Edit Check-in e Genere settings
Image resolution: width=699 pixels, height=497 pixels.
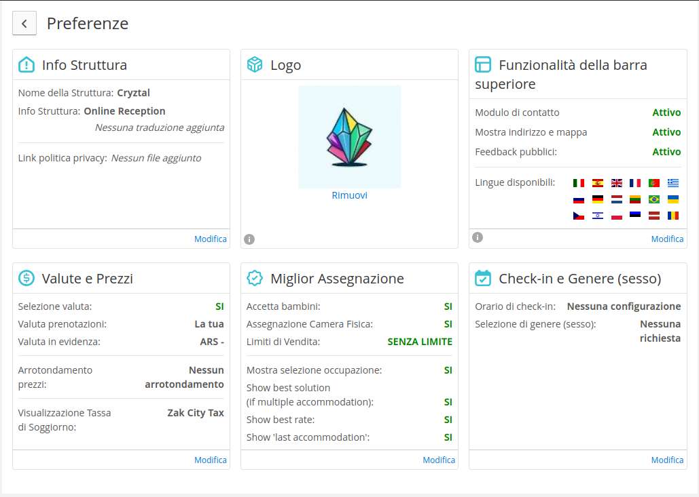coord(667,460)
